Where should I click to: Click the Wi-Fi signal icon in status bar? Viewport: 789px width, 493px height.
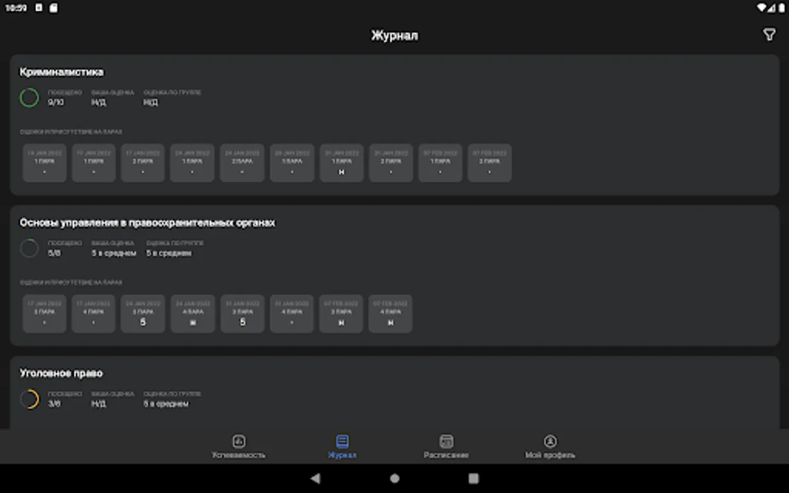[x=762, y=8]
